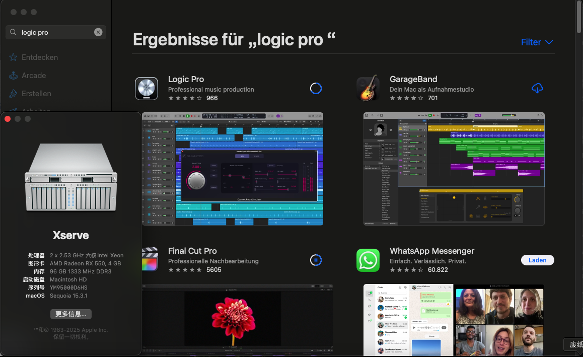Open the Logic Pro screenshot preview
Viewport: 583px width, 357px height.
[233, 169]
